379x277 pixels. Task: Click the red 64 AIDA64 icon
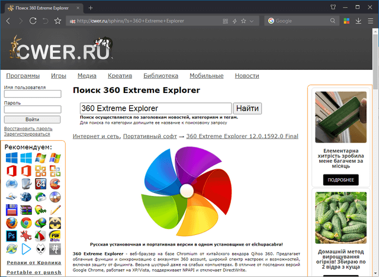coord(41,184)
